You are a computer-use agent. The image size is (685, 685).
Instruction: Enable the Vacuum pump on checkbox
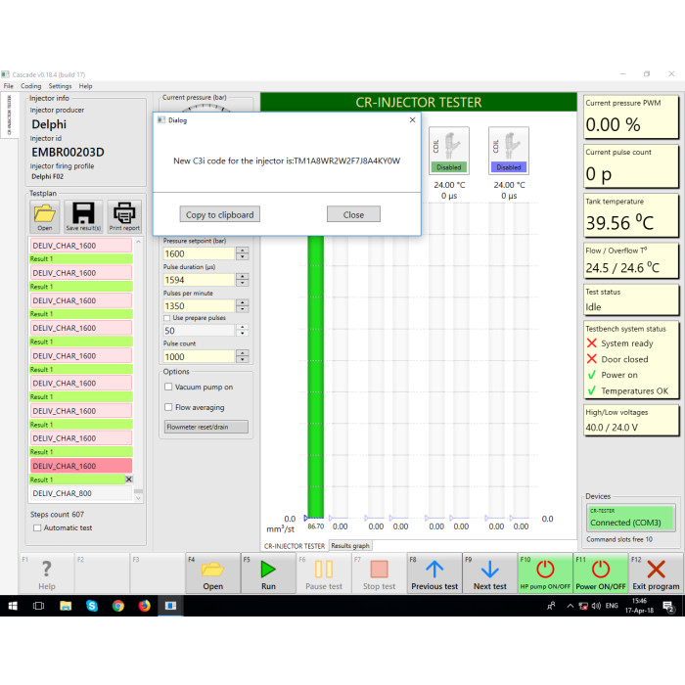168,388
